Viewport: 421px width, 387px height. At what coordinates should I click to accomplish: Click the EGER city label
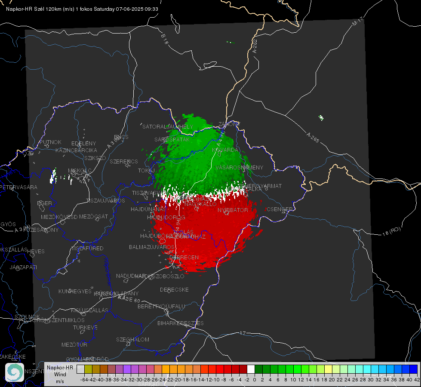[x=44, y=203]
